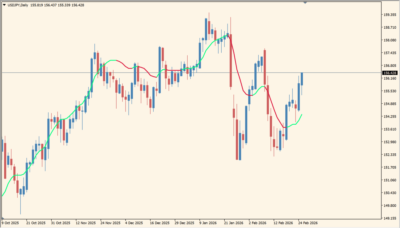400x228 pixels.
Task: Select the 21 Jan 2026 time axis label
Action: pos(234,223)
